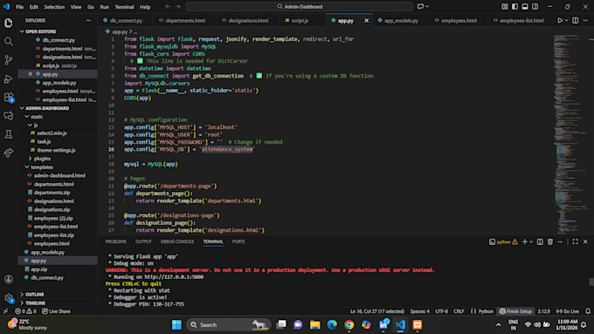Screen dimensions: 594x334
Task: Open customize layout icon in title bar
Action: 505,6
